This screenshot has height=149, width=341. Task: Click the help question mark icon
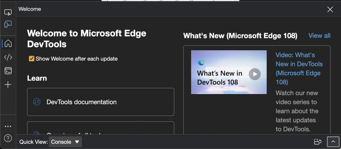tap(8, 138)
